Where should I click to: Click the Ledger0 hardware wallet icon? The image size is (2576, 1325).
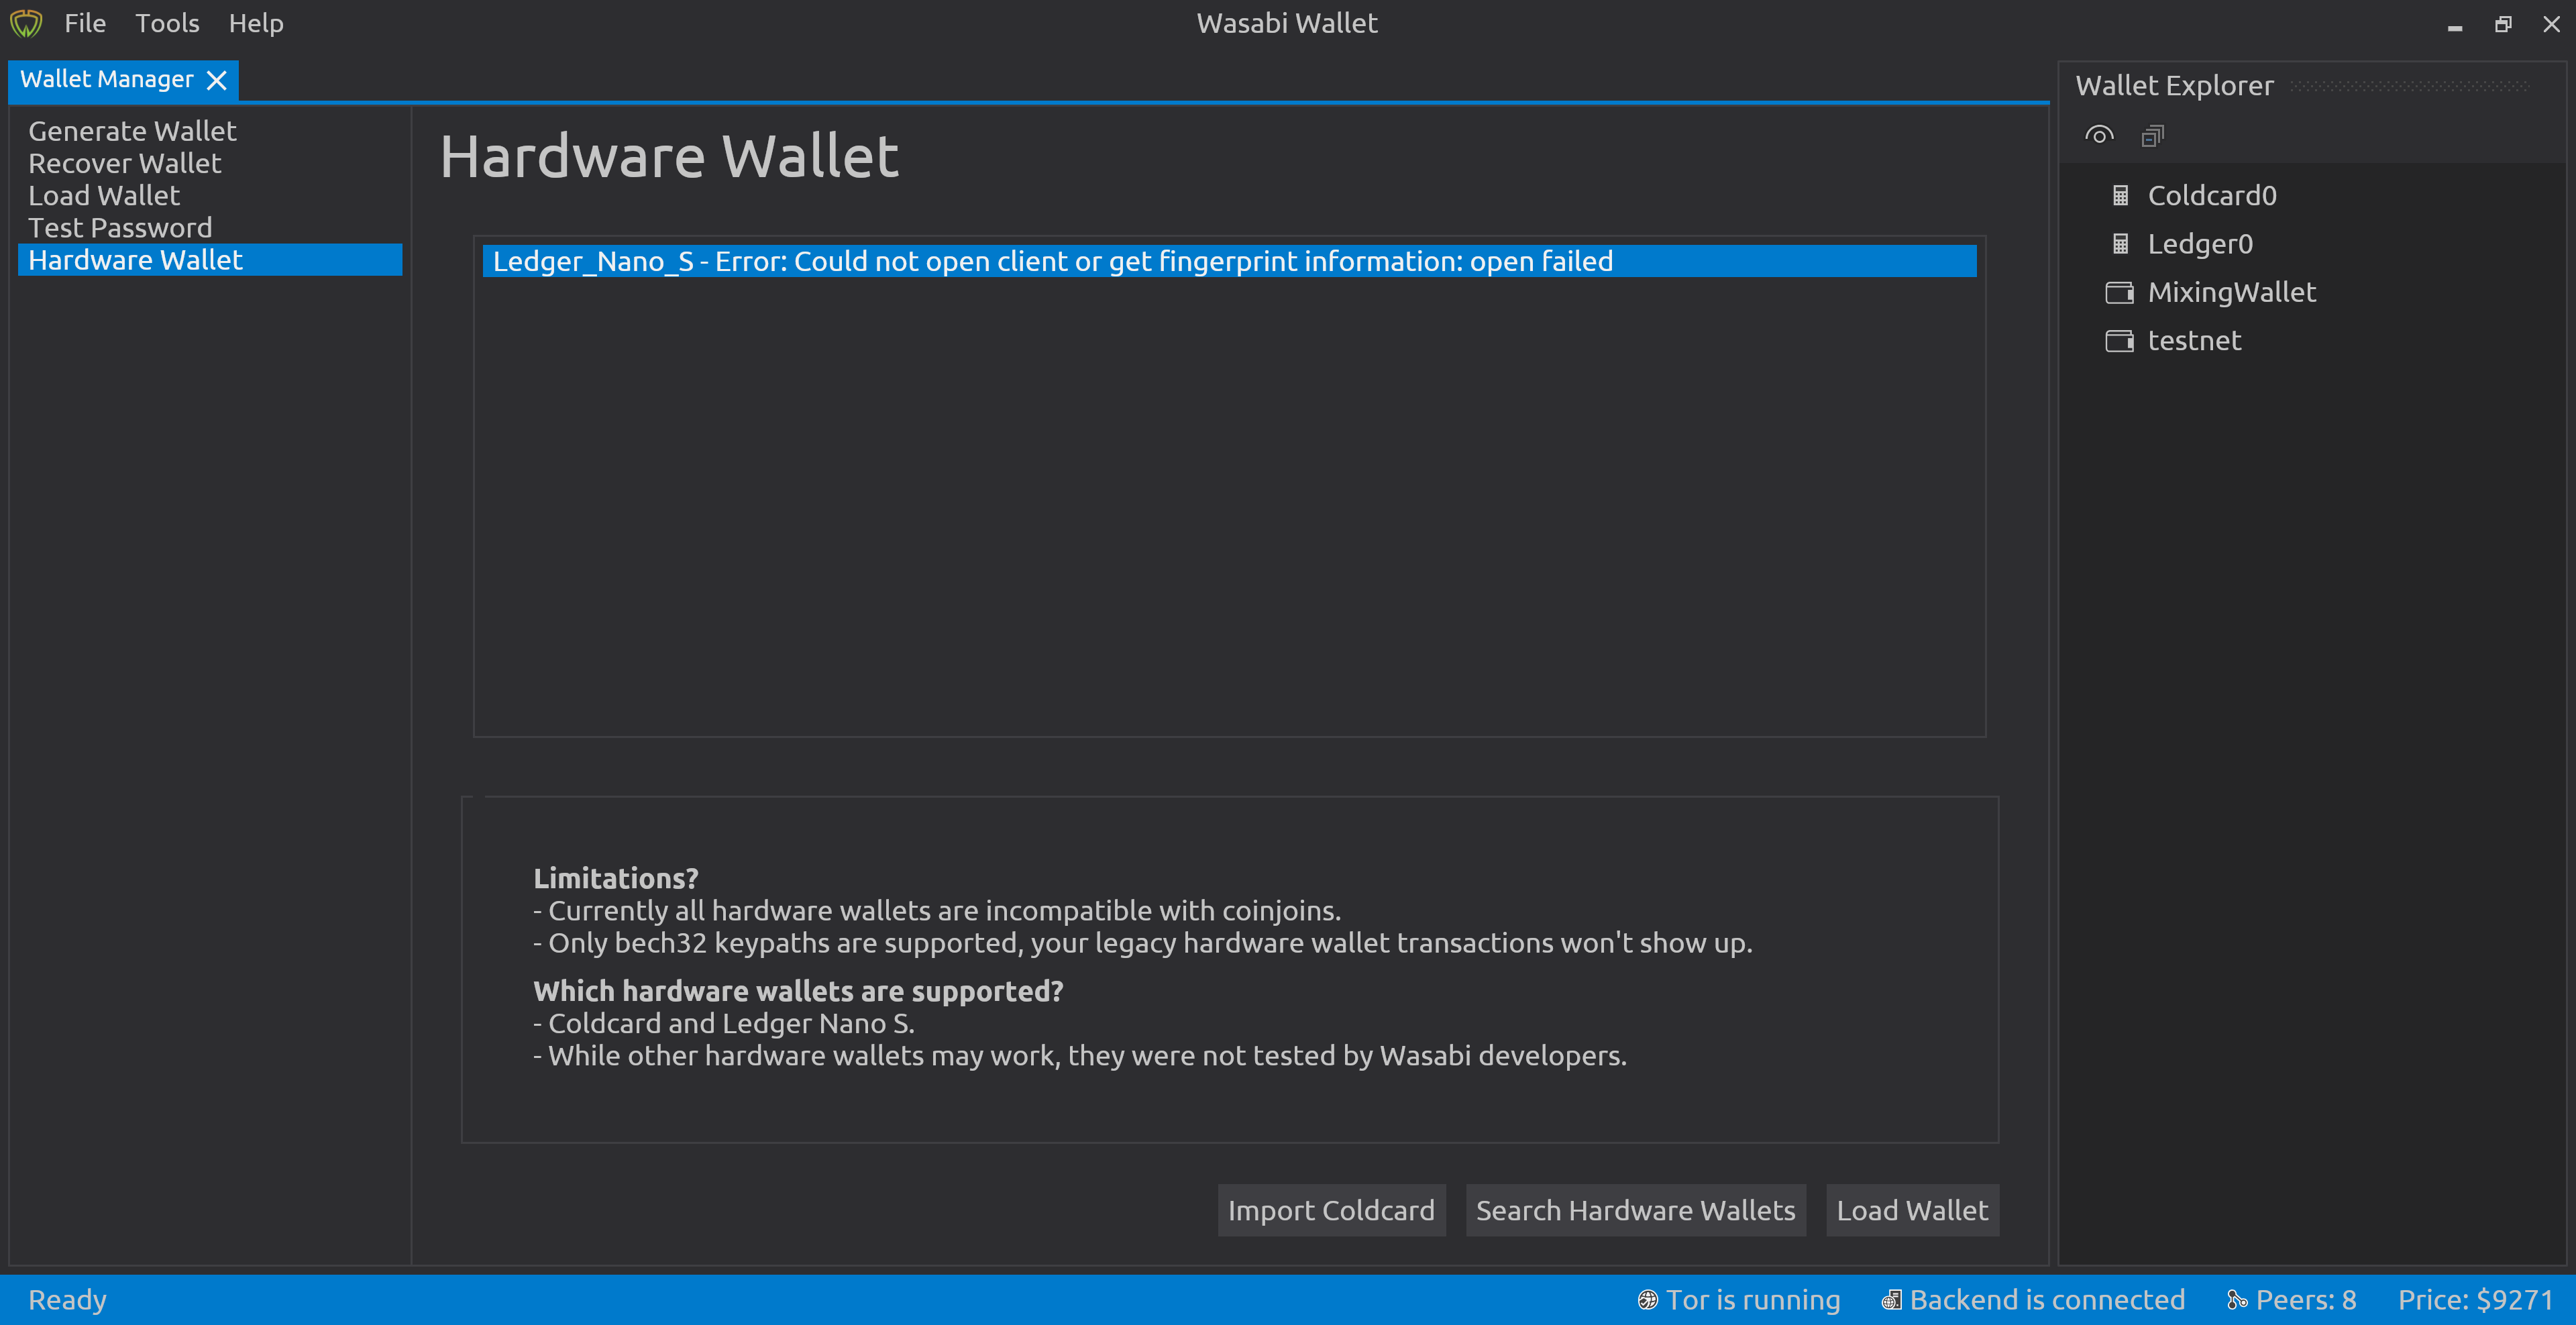point(2120,244)
